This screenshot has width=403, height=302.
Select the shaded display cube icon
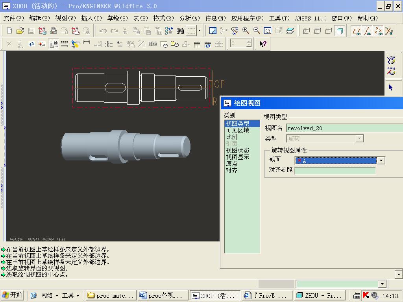(x=340, y=31)
